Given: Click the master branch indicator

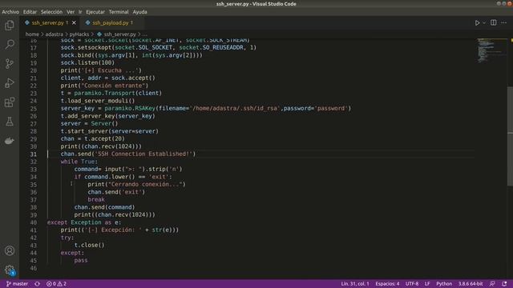Looking at the screenshot, I should coord(17,284).
